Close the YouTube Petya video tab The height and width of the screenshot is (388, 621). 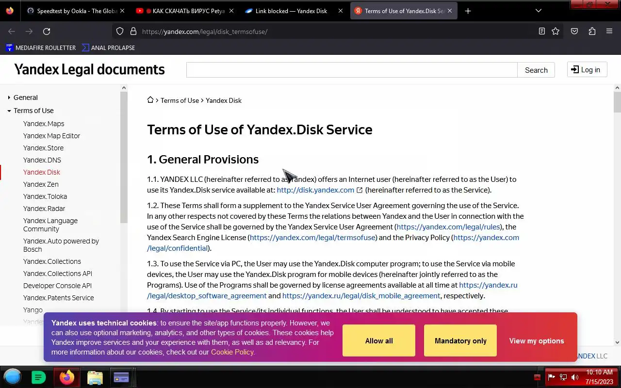pyautogui.click(x=231, y=11)
